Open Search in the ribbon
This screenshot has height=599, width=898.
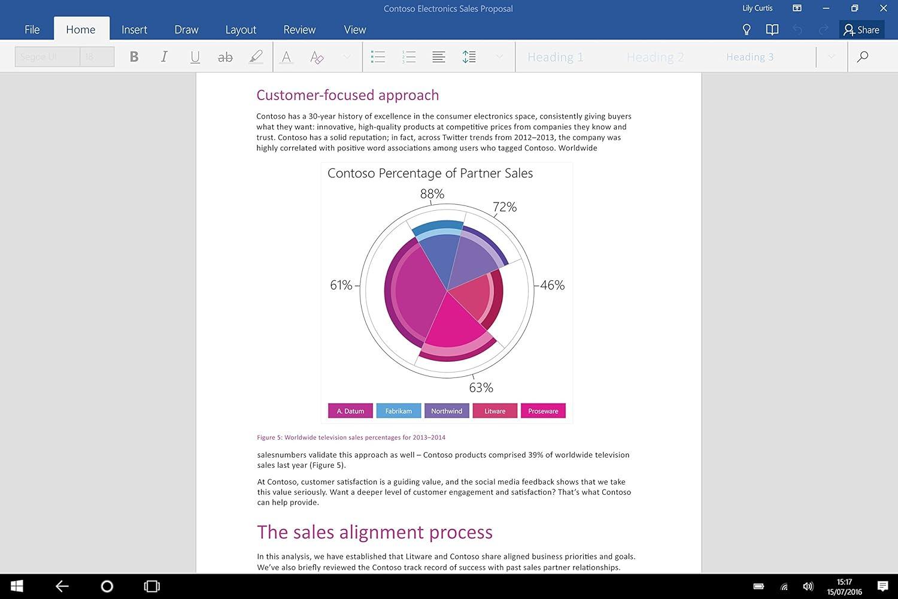862,56
